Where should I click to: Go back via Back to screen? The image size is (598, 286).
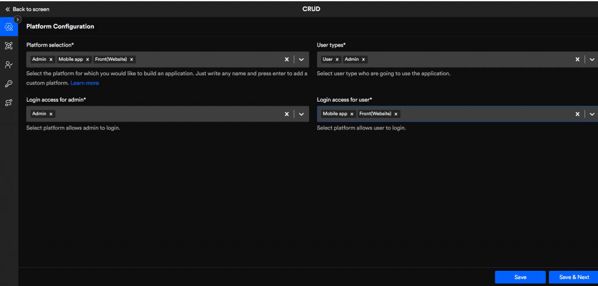coord(27,9)
